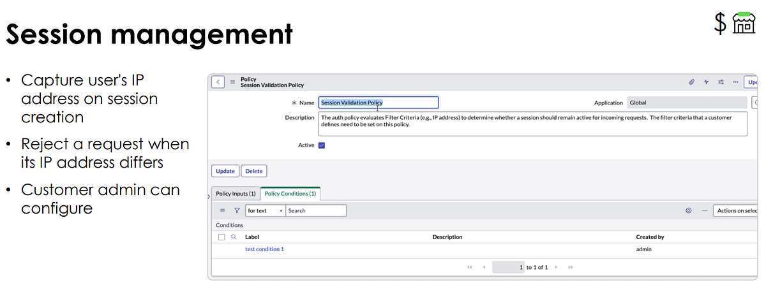Click the store icon on slide
This screenshot has width=766, height=299.
point(744,23)
